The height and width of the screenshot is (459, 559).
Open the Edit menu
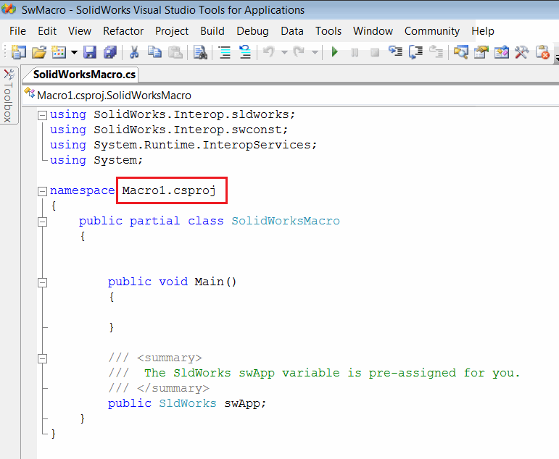[x=47, y=31]
